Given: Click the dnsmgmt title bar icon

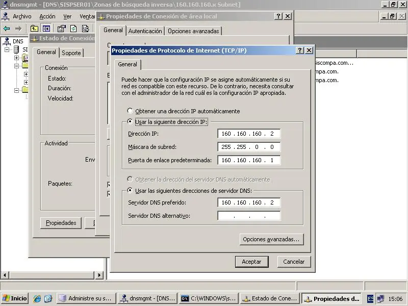Looking at the screenshot, I should pyautogui.click(x=5, y=5).
